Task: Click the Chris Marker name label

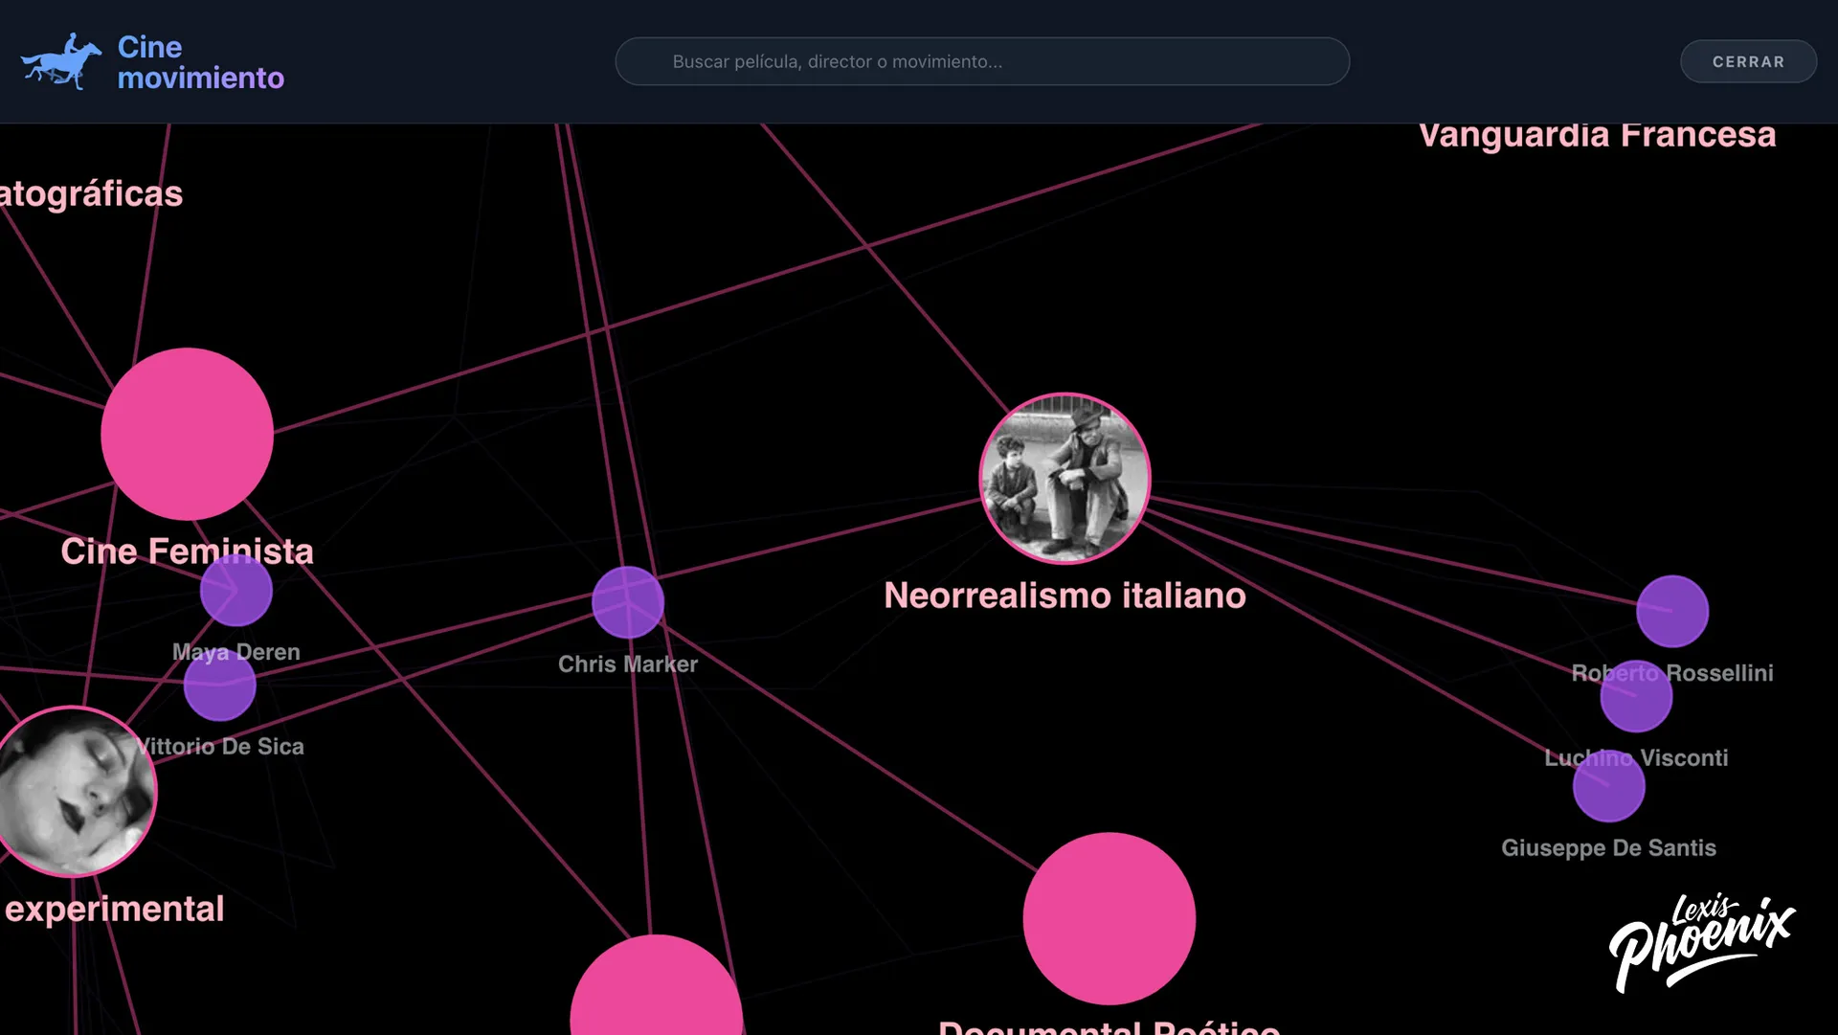Action: [x=628, y=664]
